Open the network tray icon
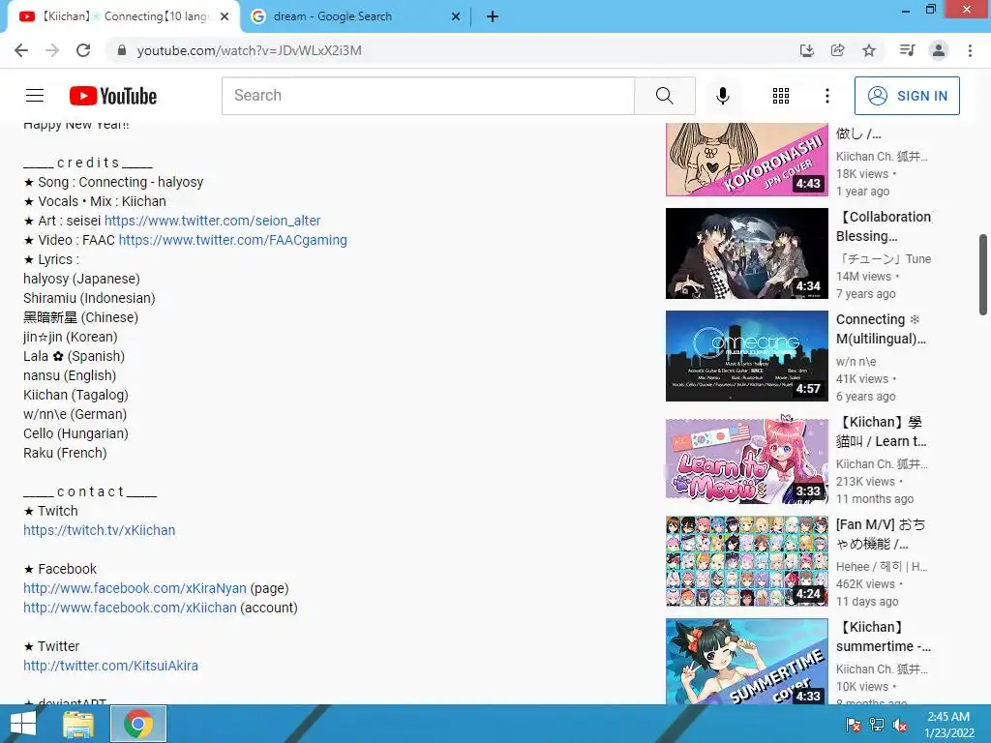The height and width of the screenshot is (743, 991). pos(877,725)
